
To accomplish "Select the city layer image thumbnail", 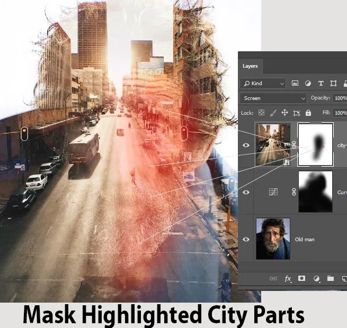I will (273, 144).
